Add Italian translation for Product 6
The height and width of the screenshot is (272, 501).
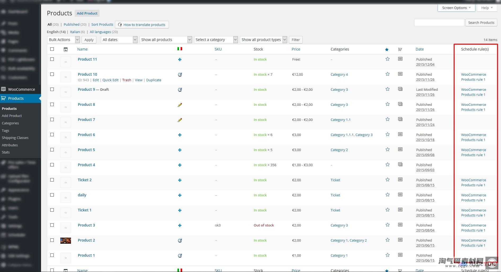[180, 135]
